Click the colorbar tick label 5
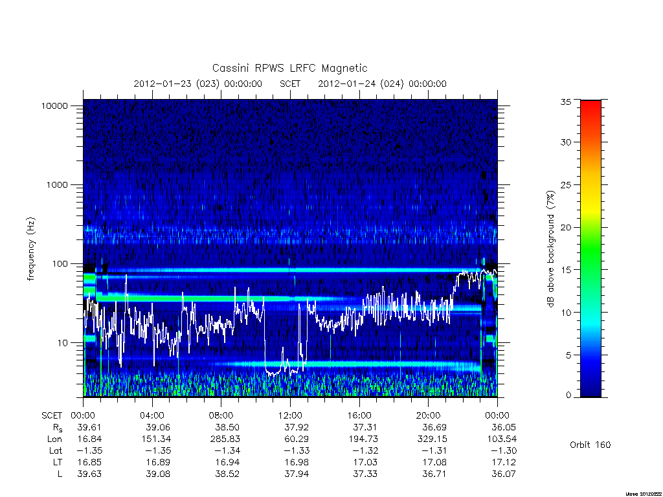Viewport: 663px width, 497px height. click(x=568, y=355)
